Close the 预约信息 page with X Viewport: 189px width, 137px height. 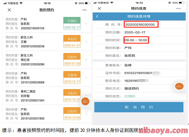[99, 9]
